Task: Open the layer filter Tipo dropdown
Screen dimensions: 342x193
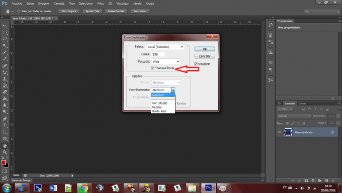Action: pos(285,109)
